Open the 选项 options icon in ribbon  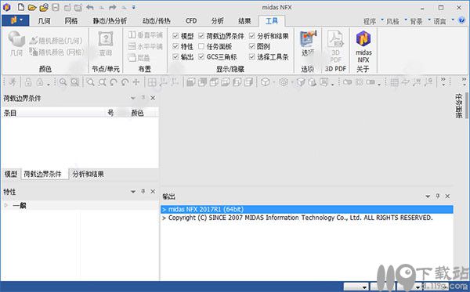[308, 43]
